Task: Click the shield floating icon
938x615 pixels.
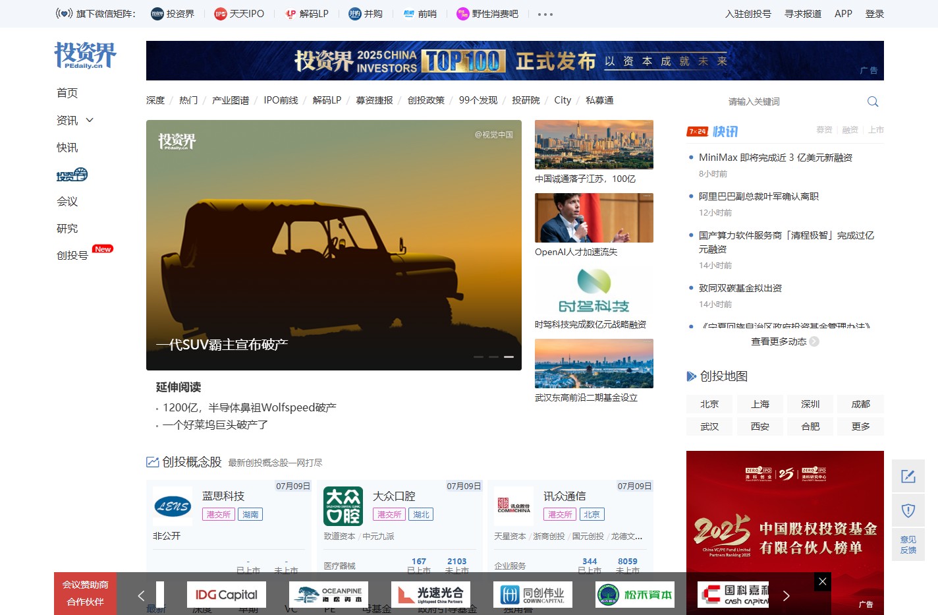Action: pos(908,510)
